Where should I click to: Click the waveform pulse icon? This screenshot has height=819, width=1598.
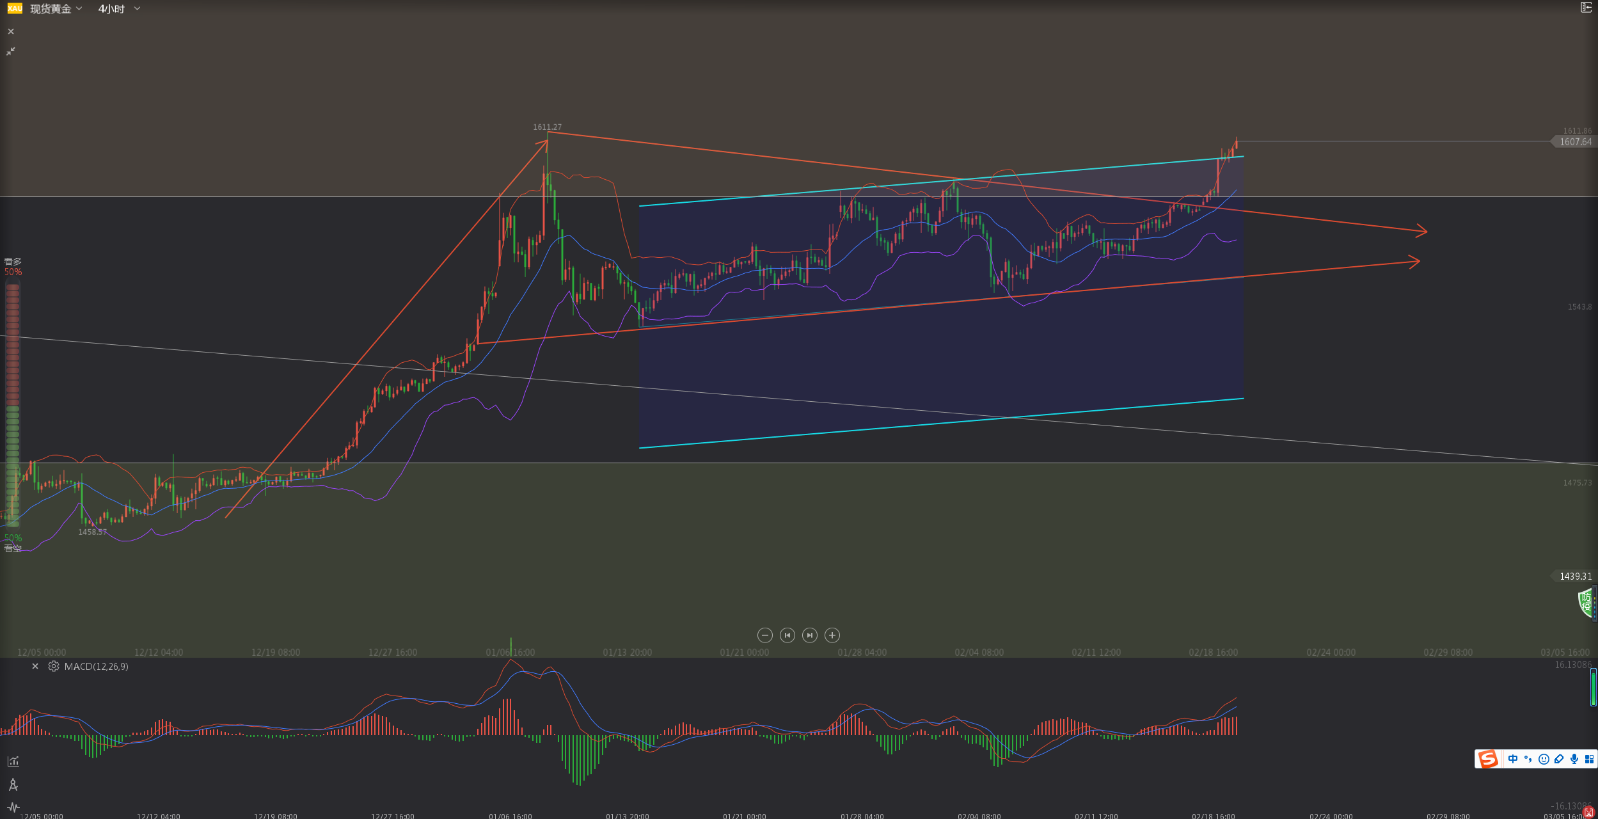13,807
